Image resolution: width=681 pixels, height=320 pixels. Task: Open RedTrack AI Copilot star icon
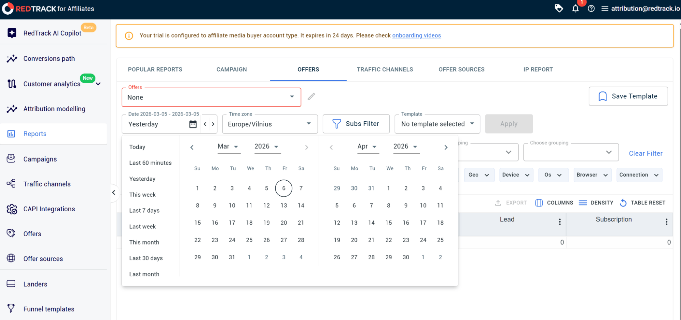tap(12, 33)
